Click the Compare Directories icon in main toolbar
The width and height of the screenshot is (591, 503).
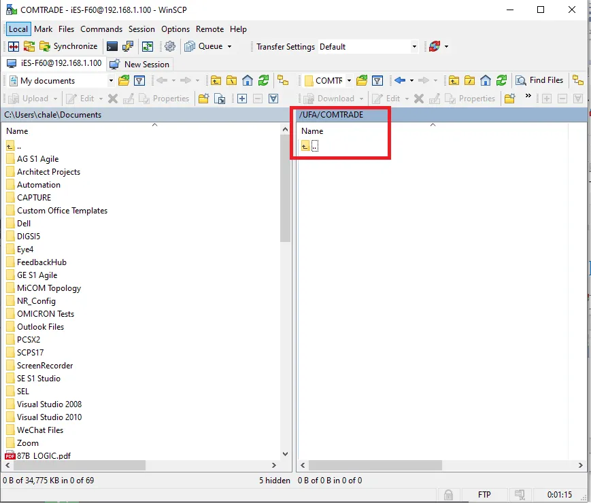tap(14, 46)
